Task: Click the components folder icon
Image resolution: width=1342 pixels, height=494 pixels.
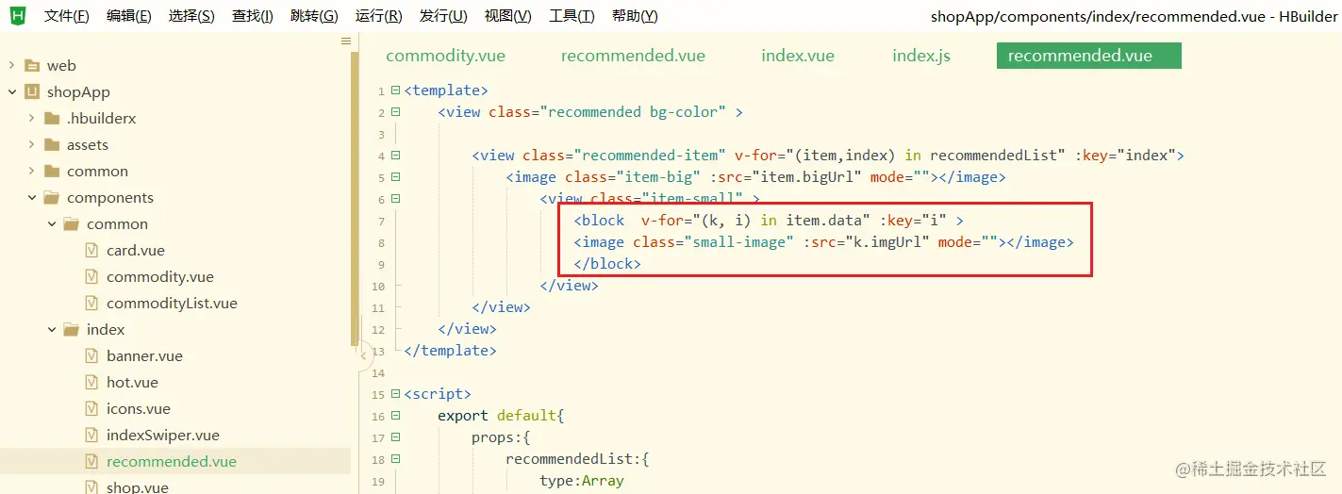Action: [x=52, y=197]
